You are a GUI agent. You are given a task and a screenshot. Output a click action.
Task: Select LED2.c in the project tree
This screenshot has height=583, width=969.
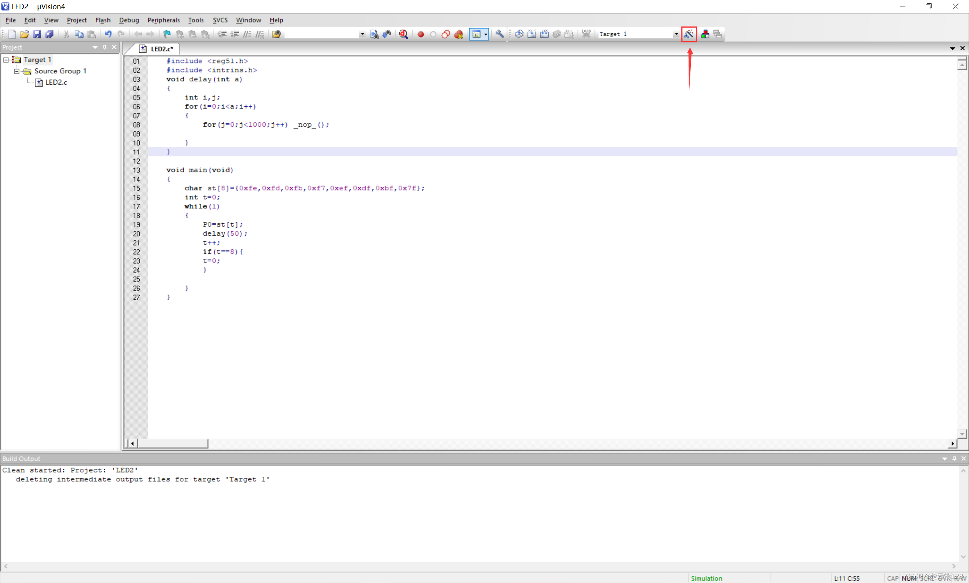pyautogui.click(x=56, y=82)
